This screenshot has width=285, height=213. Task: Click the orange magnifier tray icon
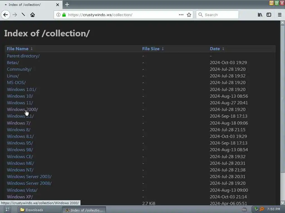point(262,209)
